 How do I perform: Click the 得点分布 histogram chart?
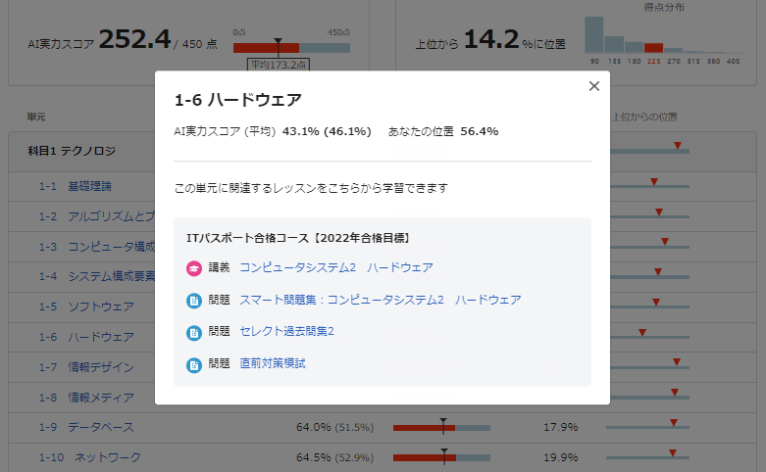point(663,35)
